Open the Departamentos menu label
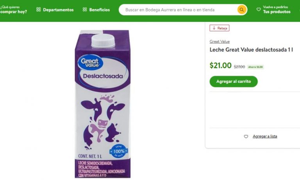This screenshot has height=180, width=300. point(58,10)
